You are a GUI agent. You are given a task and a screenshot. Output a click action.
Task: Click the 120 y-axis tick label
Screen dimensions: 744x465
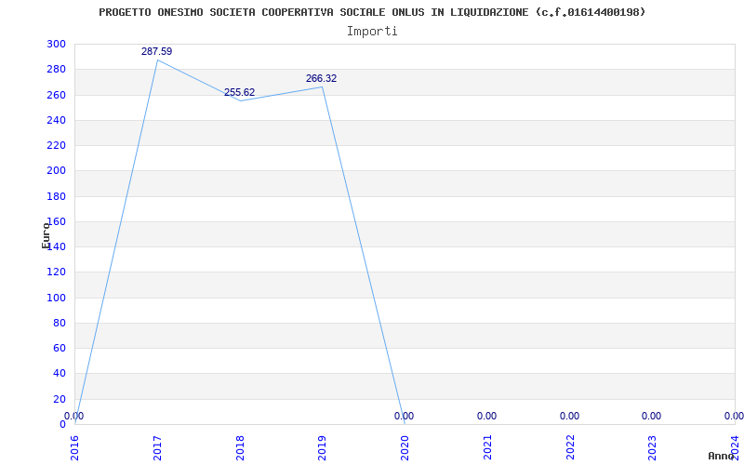(56, 272)
